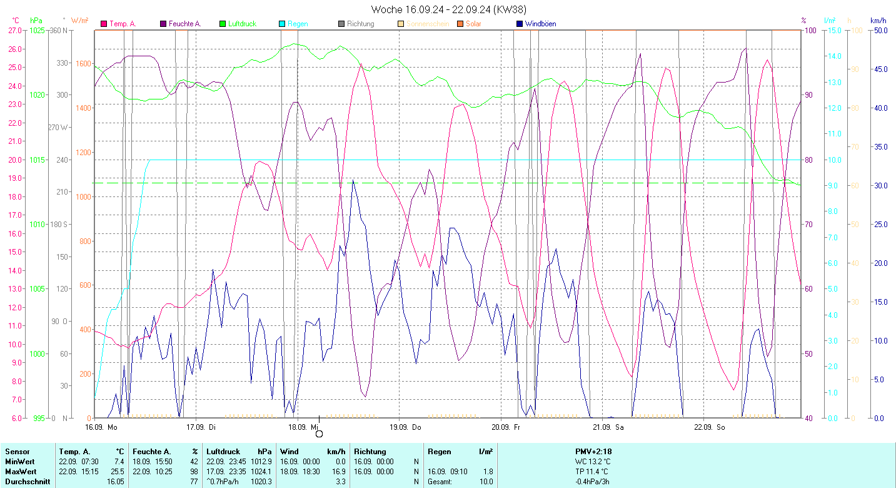Click the Luftdruck legend label text
The height and width of the screenshot is (488, 896).
click(x=242, y=24)
